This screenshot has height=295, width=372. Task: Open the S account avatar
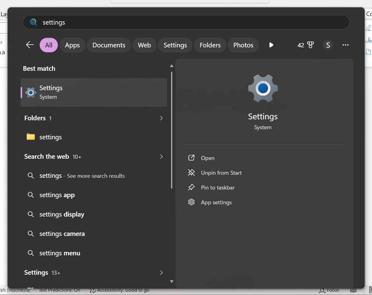pyautogui.click(x=328, y=45)
